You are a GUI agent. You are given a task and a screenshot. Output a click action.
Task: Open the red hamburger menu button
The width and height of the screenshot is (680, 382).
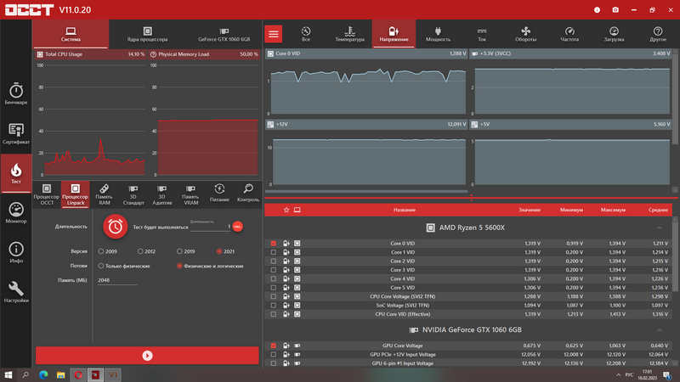coord(273,34)
